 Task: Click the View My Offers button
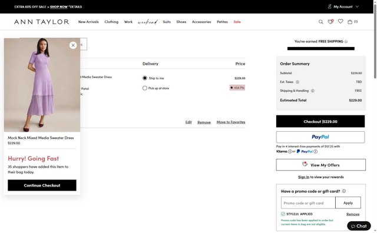tap(320, 165)
